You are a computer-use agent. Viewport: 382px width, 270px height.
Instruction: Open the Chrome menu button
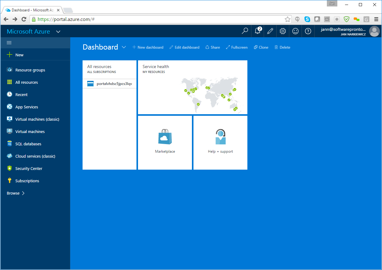[376, 19]
